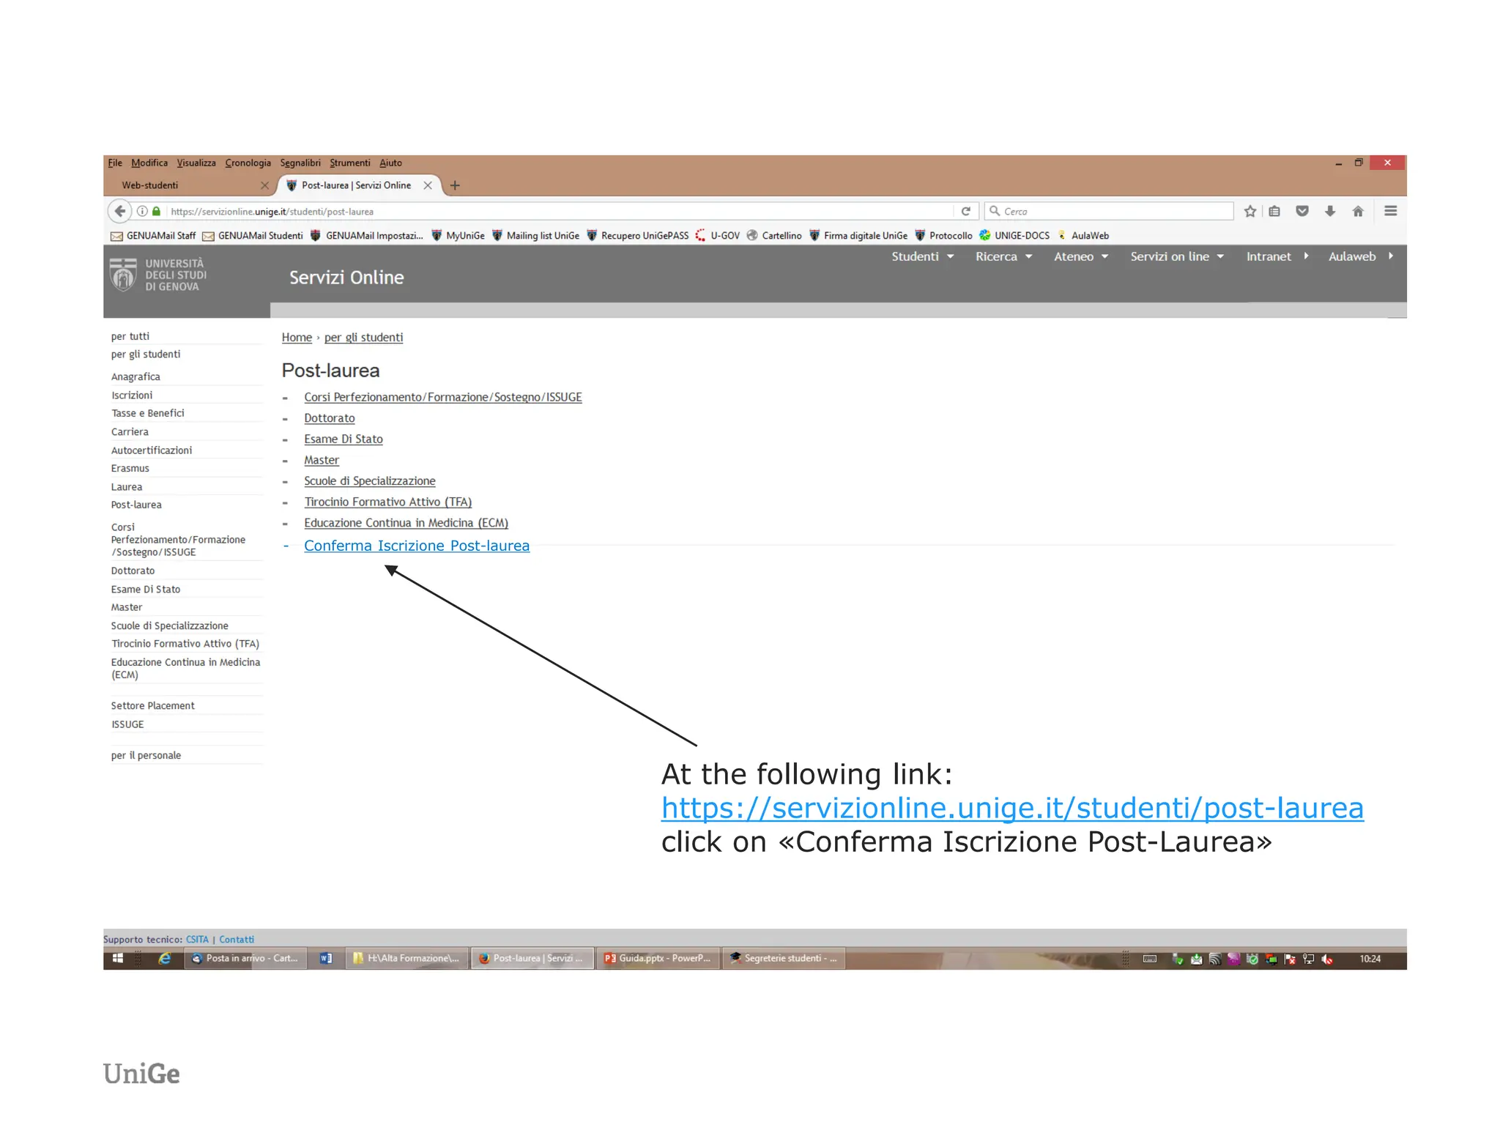Expand the Studenti dropdown menu

click(922, 256)
